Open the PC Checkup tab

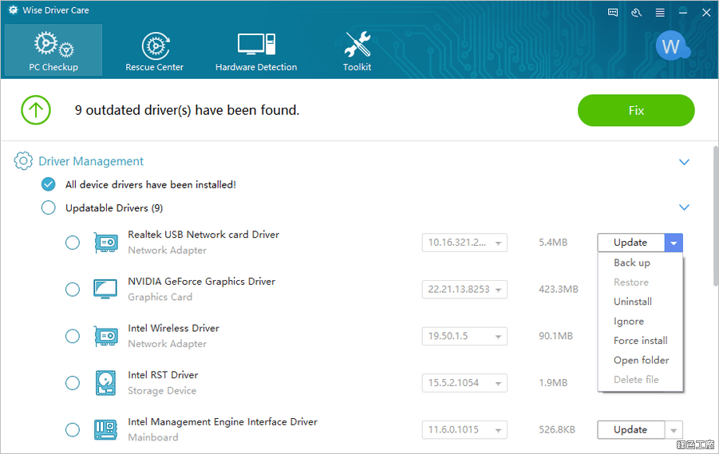(53, 50)
